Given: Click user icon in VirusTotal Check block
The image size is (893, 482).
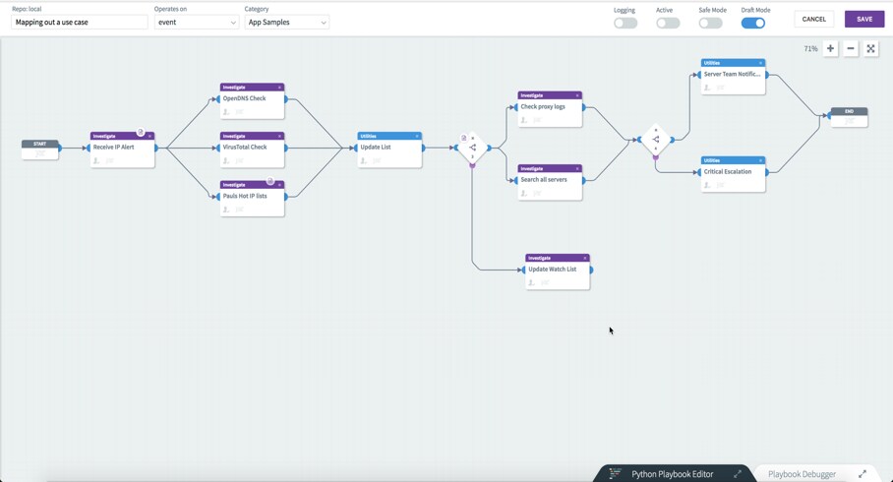Looking at the screenshot, I should pyautogui.click(x=226, y=160).
